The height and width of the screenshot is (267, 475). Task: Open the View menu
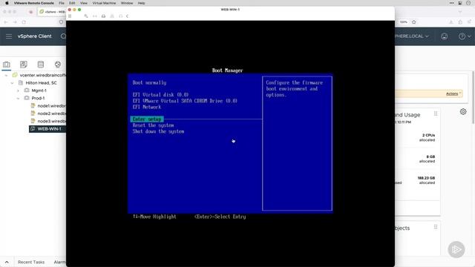(x=84, y=3)
